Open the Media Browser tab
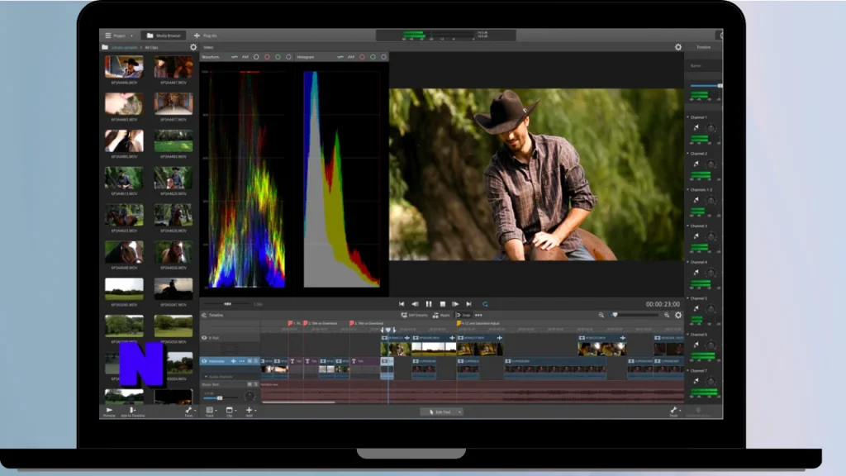 coord(164,36)
